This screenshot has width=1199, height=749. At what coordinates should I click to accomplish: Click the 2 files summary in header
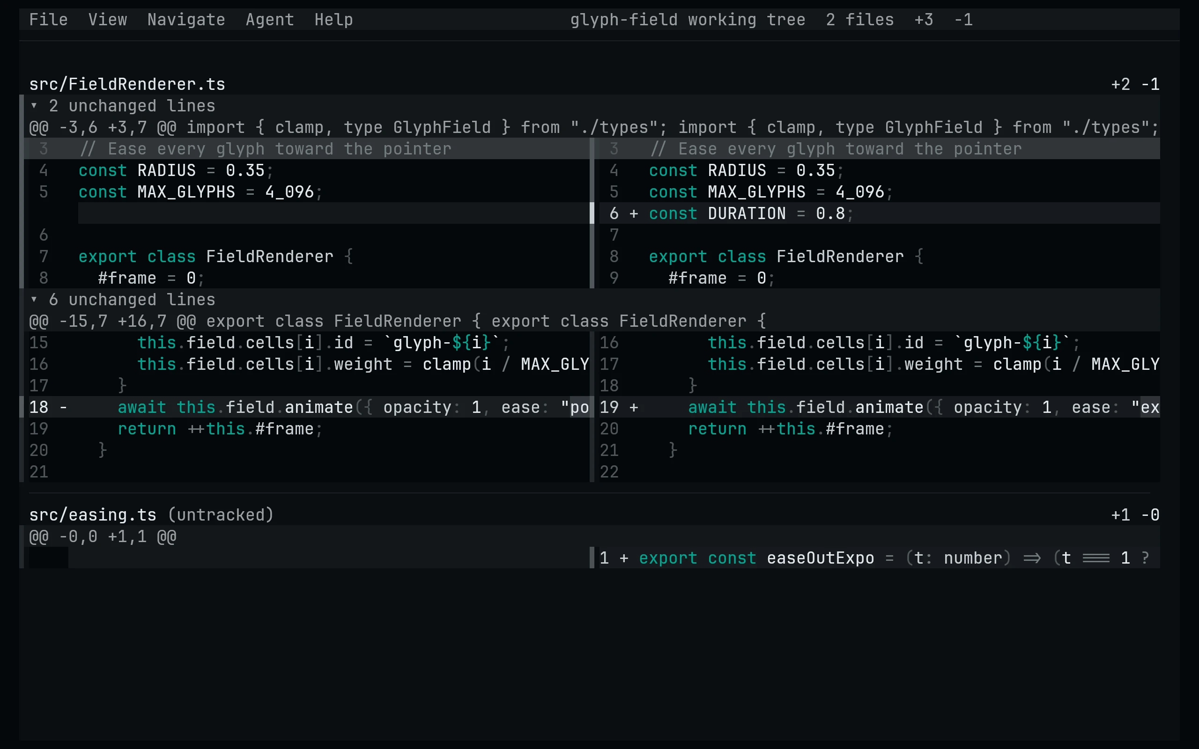[859, 20]
